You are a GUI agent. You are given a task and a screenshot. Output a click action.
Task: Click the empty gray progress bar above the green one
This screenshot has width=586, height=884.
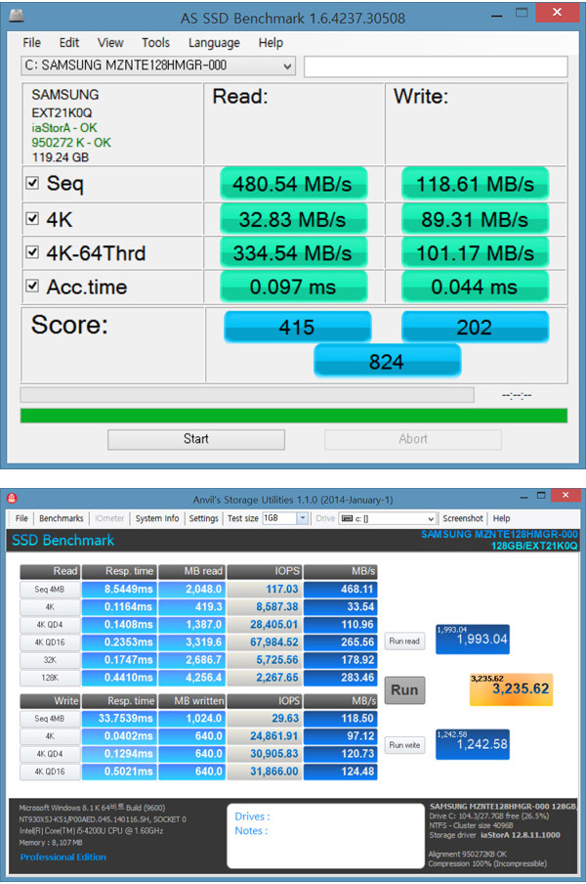pos(247,395)
